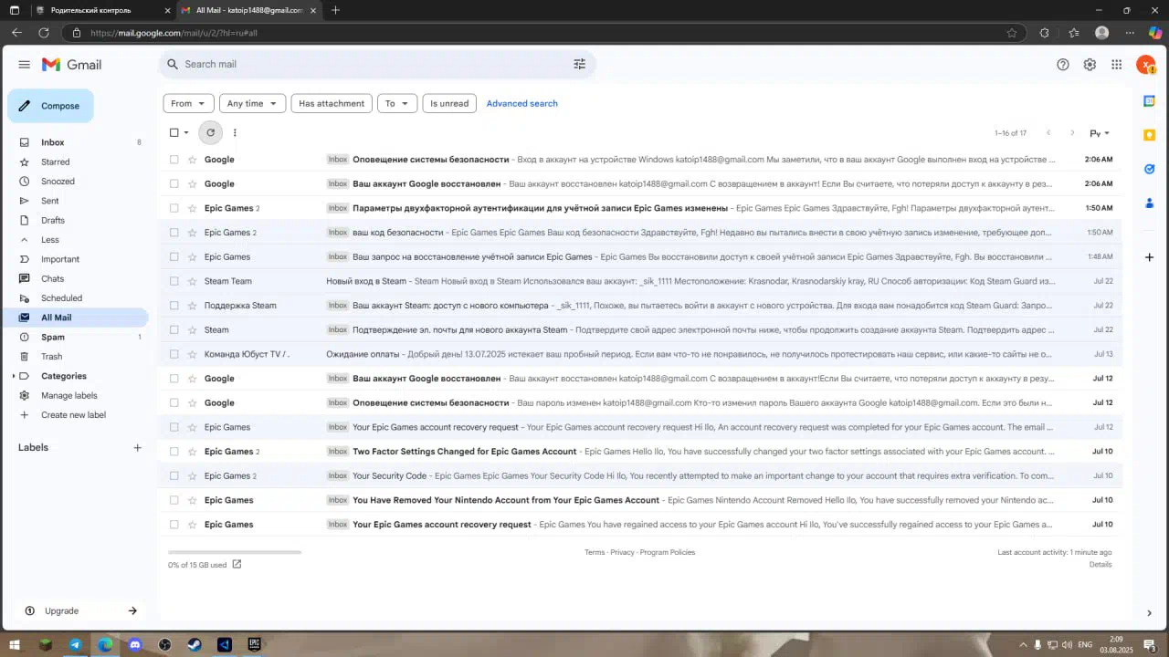
Task: Click Get add-ons plus icon in side panel
Action: coord(1149,257)
